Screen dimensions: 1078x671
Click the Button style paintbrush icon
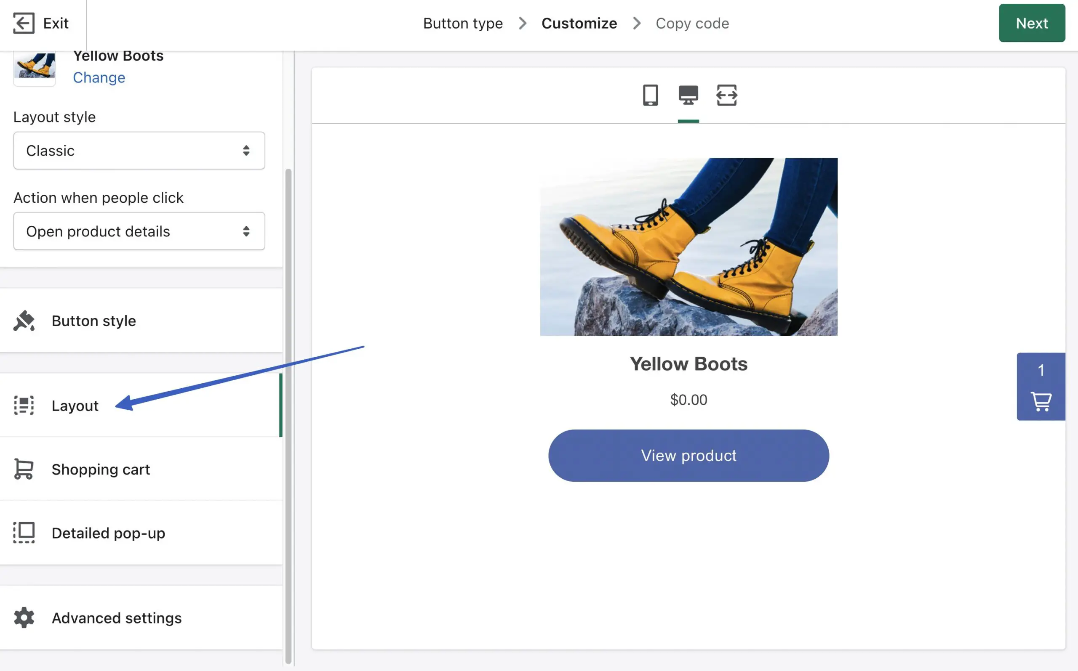coord(24,321)
